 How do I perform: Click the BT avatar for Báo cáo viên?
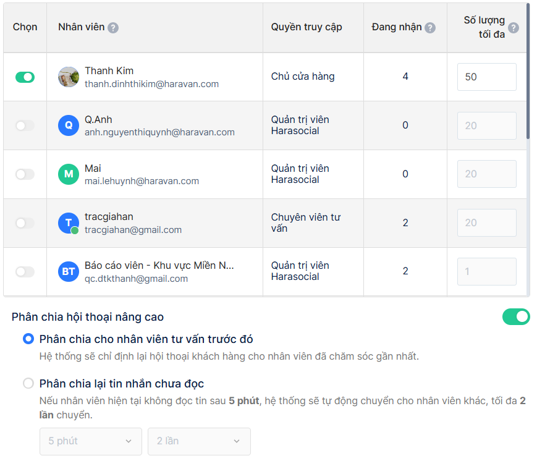point(69,271)
